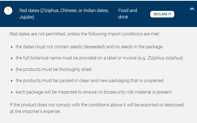Screen dimensions: 197x123
Task: Click the word (deseeded) in first bullet
Action: tap(94, 47)
